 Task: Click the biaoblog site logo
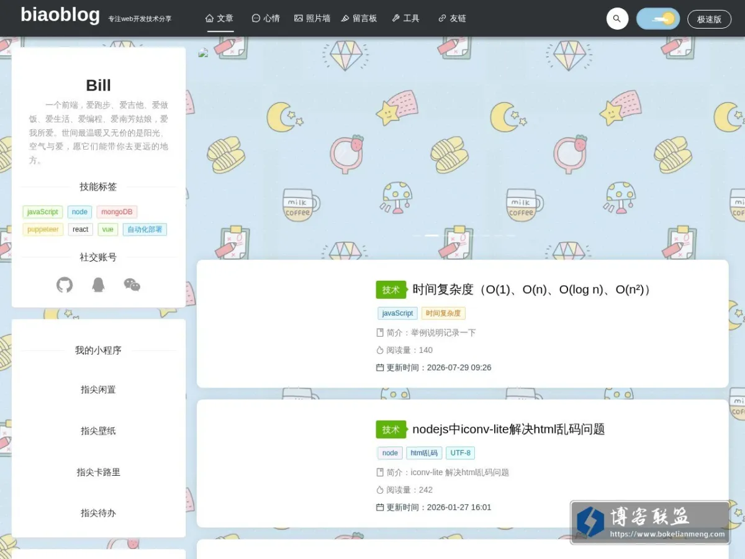coord(60,14)
